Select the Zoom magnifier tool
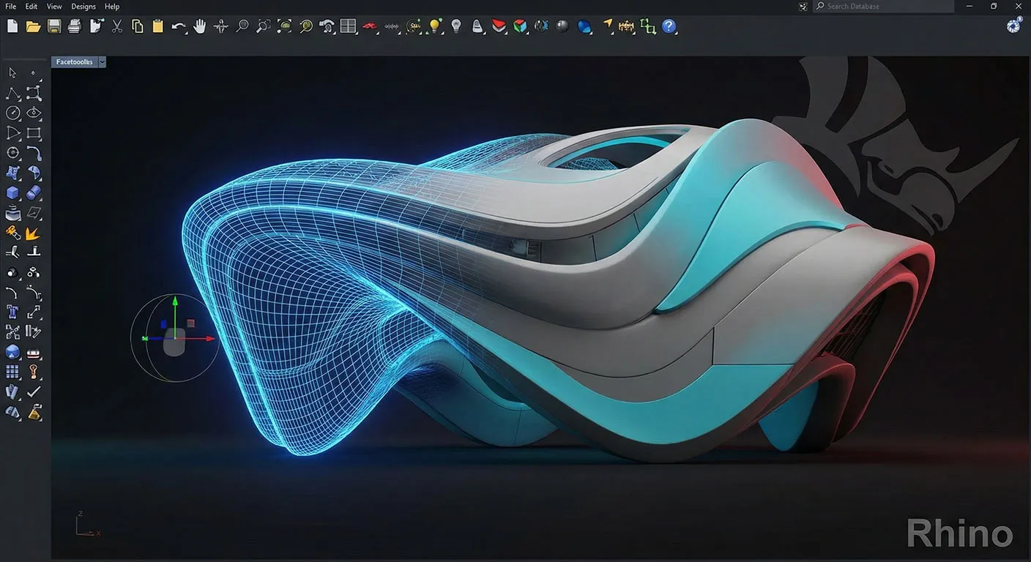 click(x=242, y=26)
